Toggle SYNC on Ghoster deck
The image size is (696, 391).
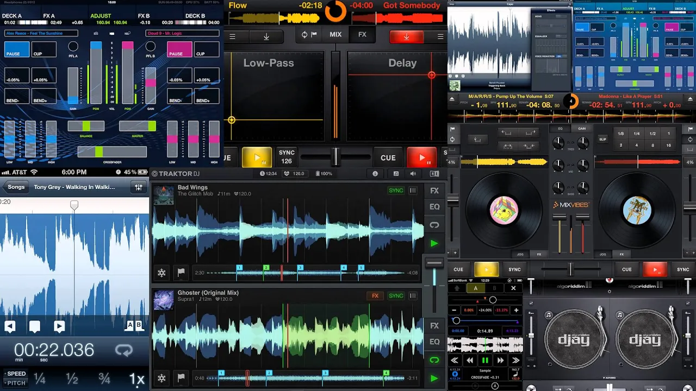click(396, 296)
